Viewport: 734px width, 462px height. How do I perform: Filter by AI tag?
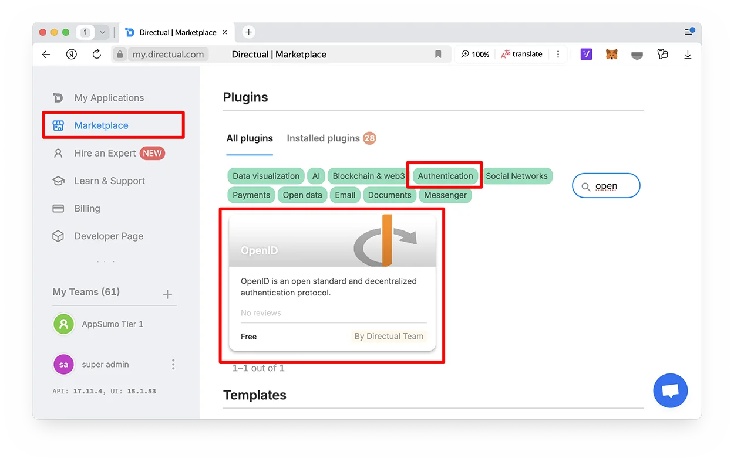click(316, 176)
